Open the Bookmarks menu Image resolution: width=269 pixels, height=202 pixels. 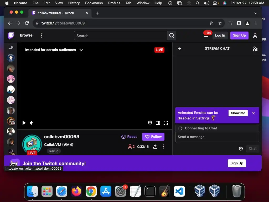click(94, 3)
